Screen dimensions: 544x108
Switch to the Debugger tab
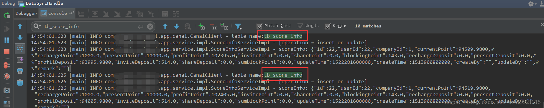click(26, 13)
